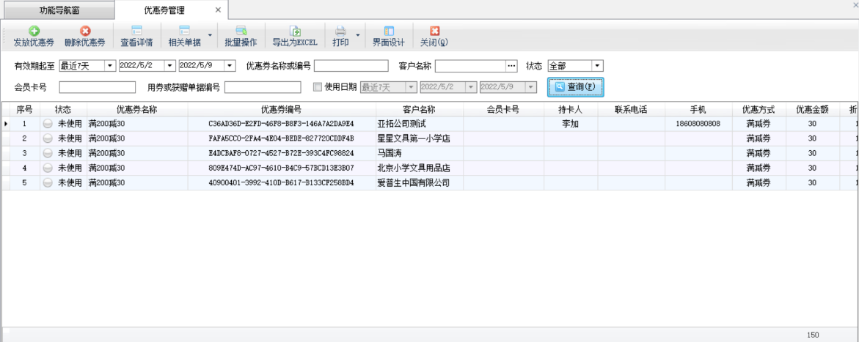Open the 状态 全部 dropdown
Viewport: 859px width, 342px height.
point(597,66)
